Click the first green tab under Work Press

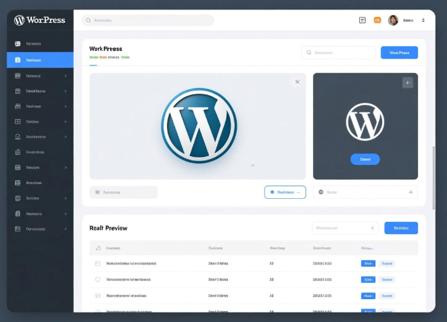tap(93, 57)
